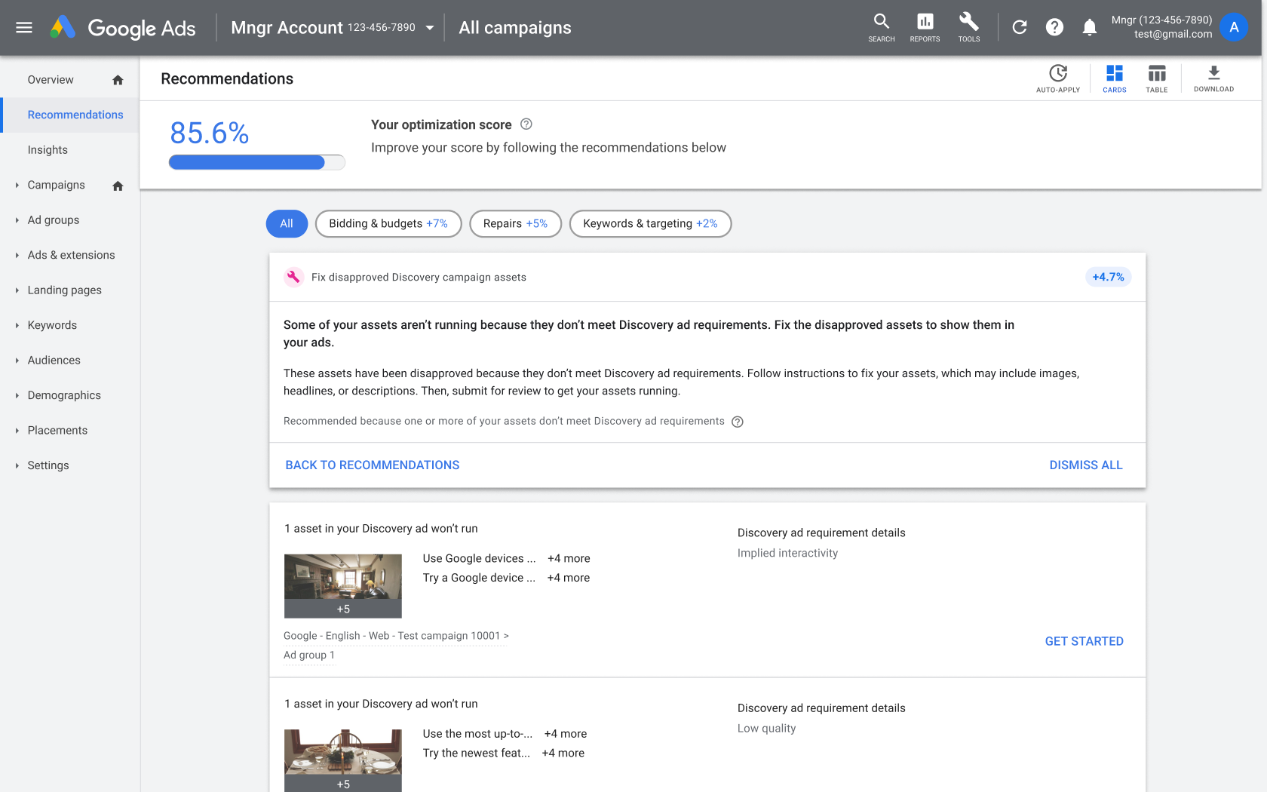Open the Reports icon in top bar
This screenshot has width=1267, height=792.
click(x=924, y=27)
